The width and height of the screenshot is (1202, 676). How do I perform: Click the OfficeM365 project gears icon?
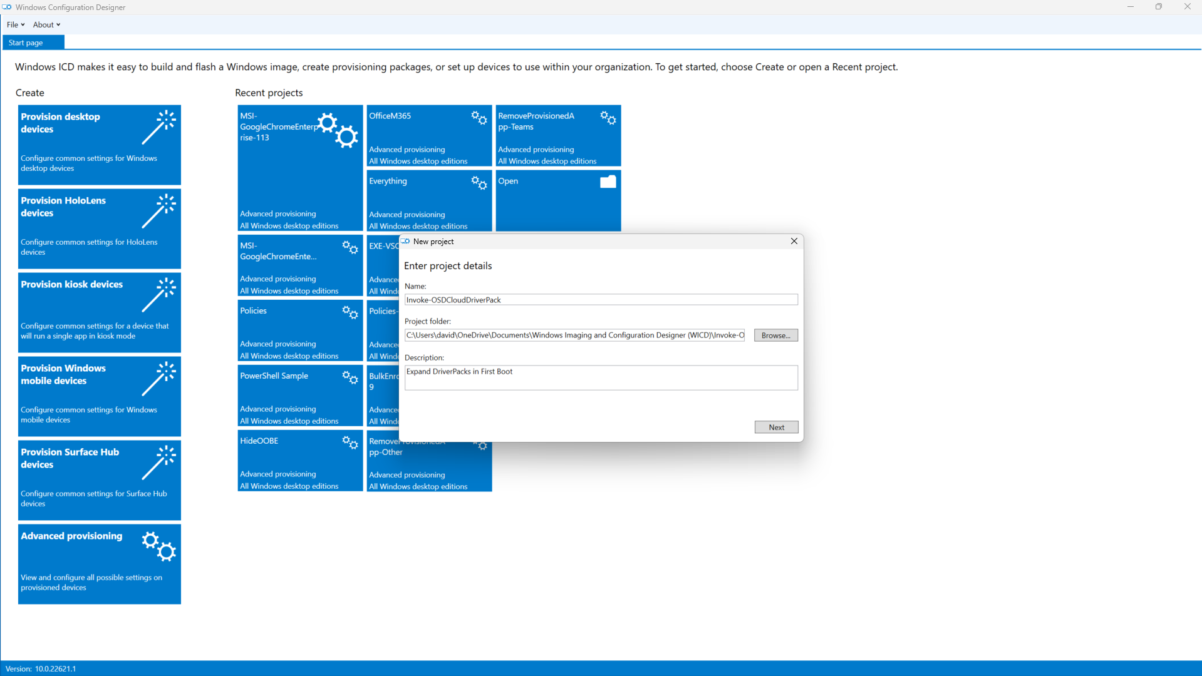(x=479, y=118)
